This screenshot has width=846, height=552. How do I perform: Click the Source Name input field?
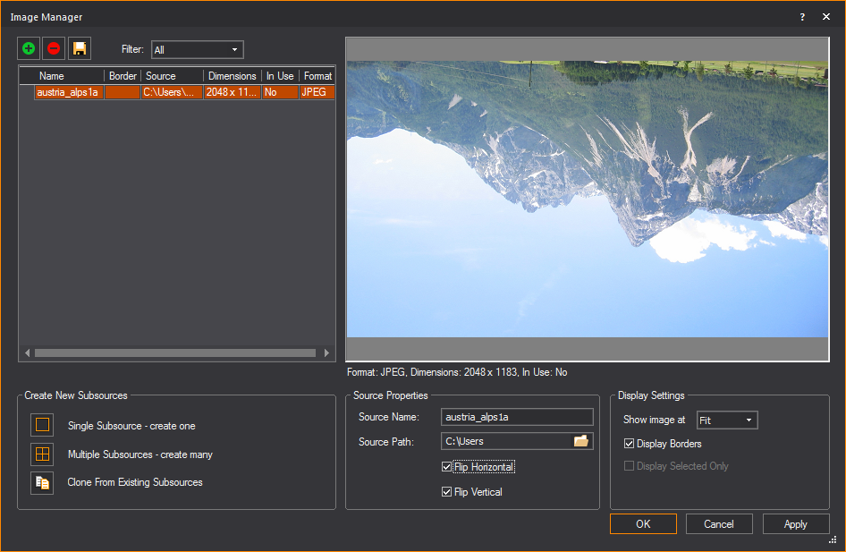[517, 417]
